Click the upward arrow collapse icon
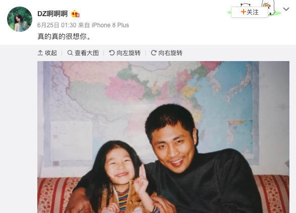Image resolution: width=296 pixels, height=213 pixels. (x=40, y=53)
